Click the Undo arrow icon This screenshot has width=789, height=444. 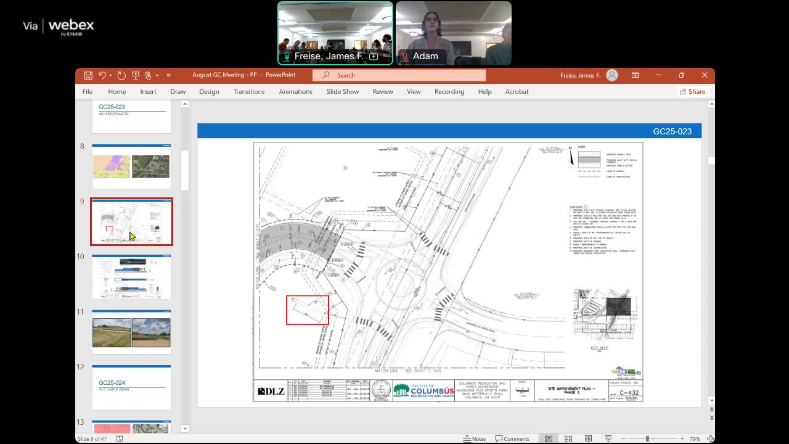(x=102, y=75)
